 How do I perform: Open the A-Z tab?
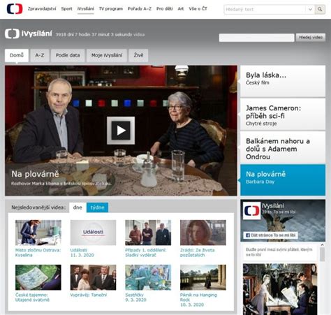[40, 55]
